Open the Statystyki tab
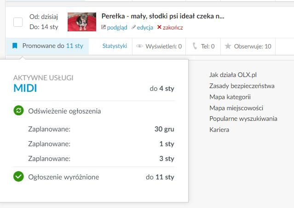The image size is (294, 208). tap(115, 46)
